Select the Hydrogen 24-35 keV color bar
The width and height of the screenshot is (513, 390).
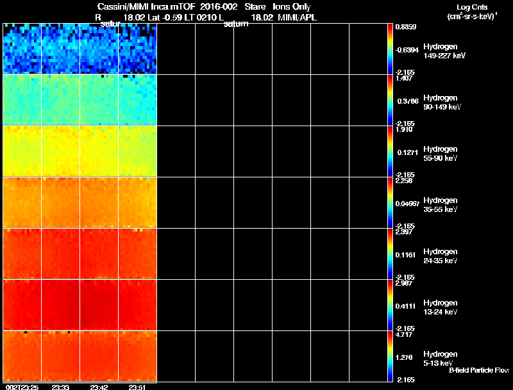(x=390, y=254)
